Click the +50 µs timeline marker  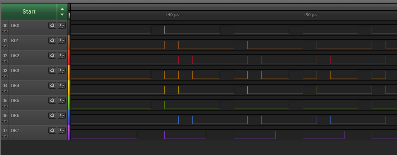pyautogui.click(x=309, y=15)
